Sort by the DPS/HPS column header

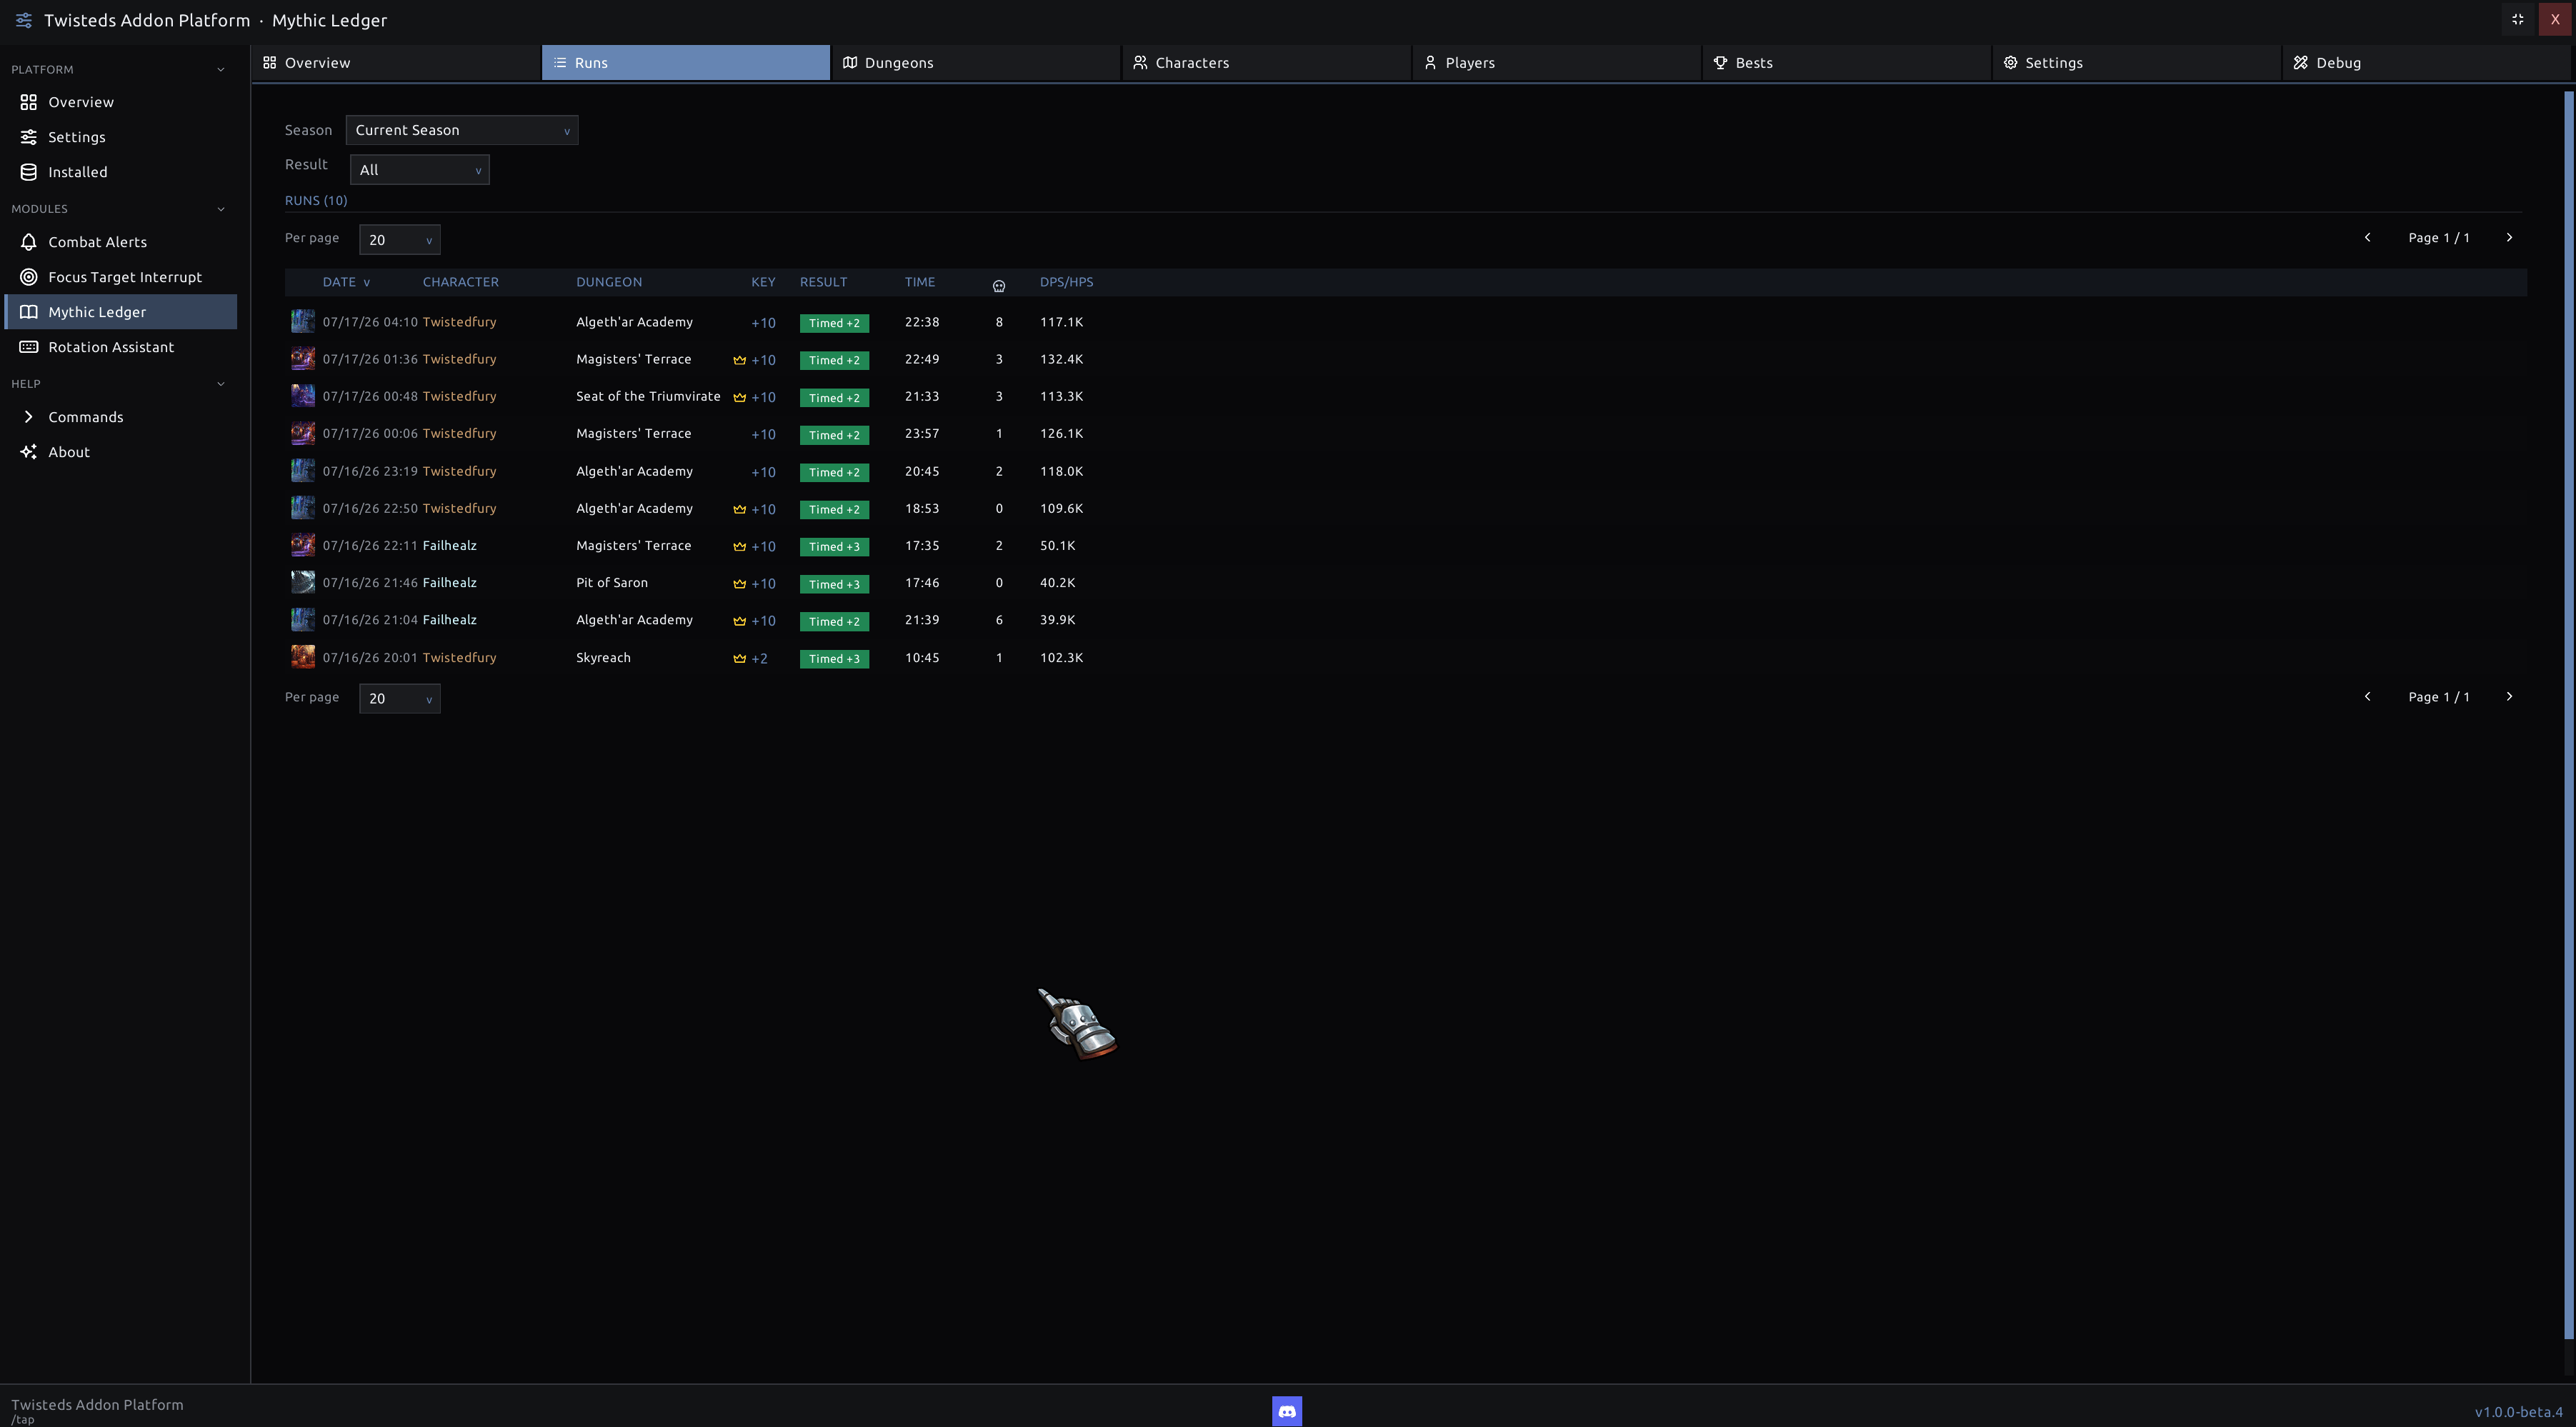coord(1066,282)
